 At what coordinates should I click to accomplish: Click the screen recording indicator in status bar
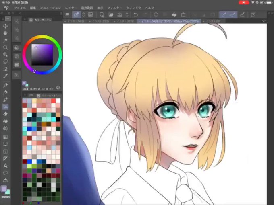(x=244, y=2)
